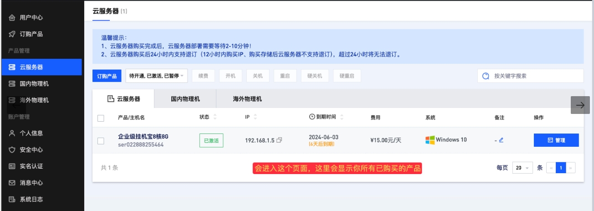Image resolution: width=594 pixels, height=211 pixels.
Task: Click the right arrow next-slide button
Action: tap(580, 105)
